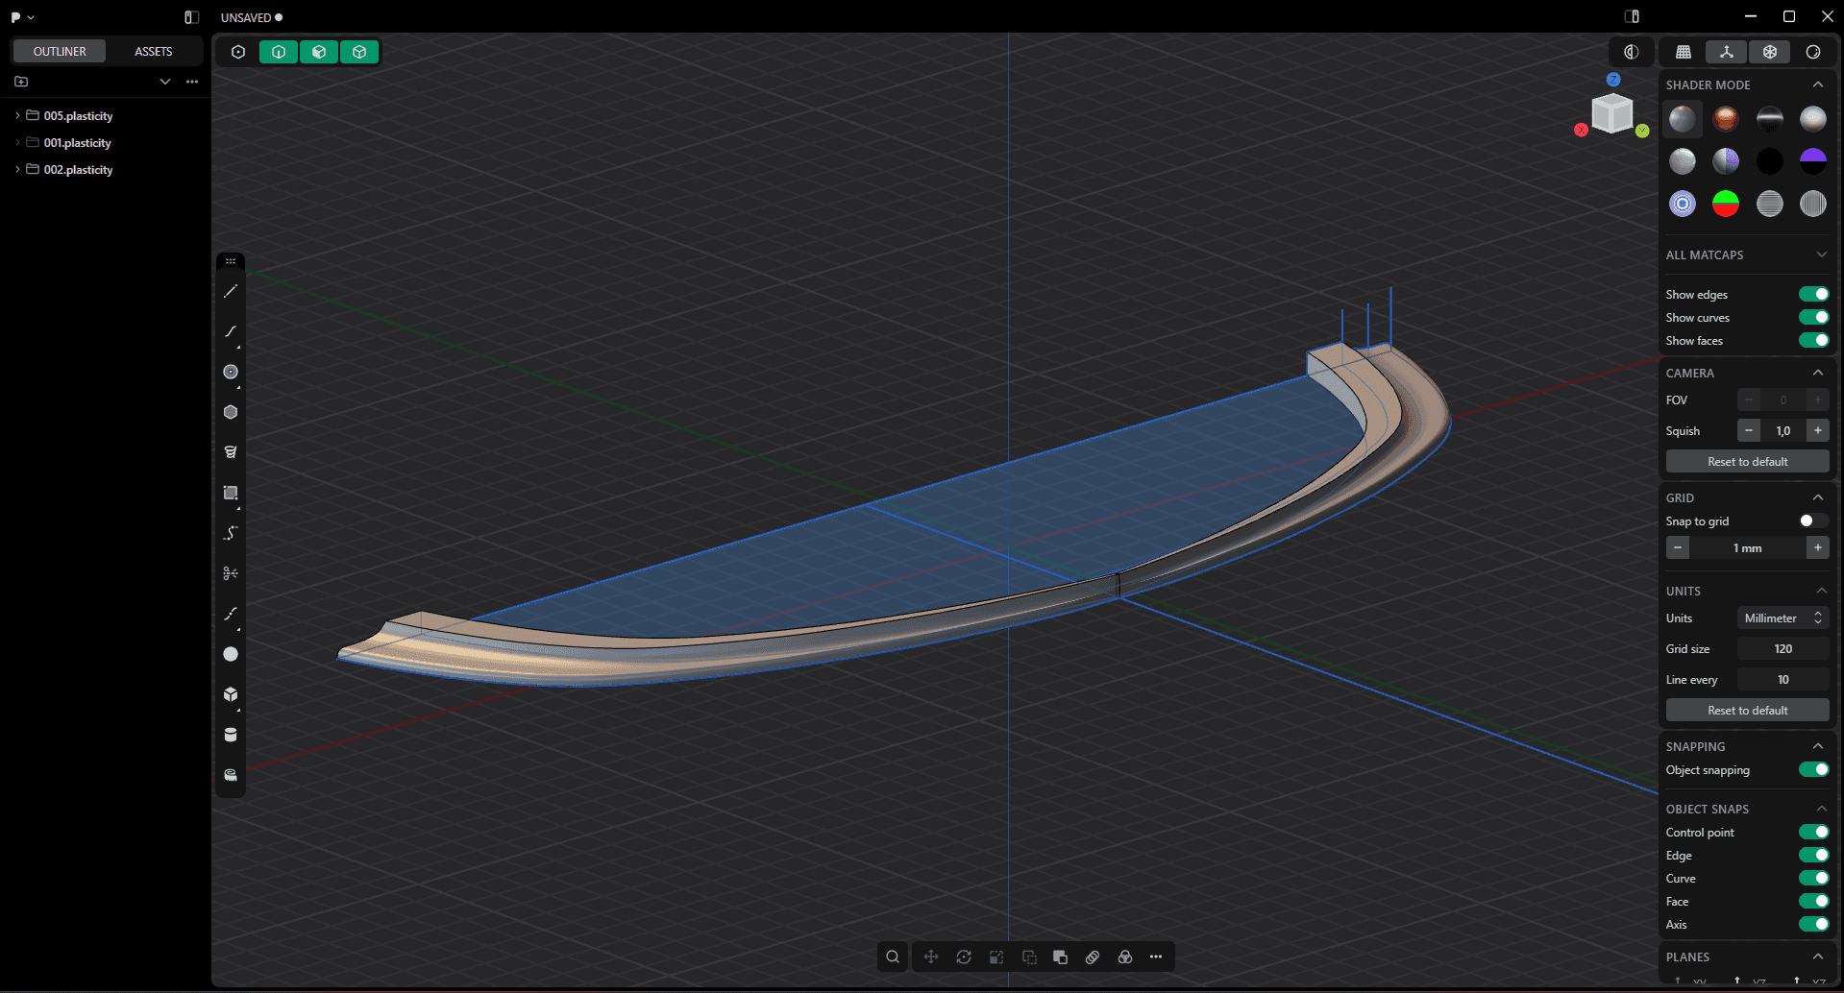The width and height of the screenshot is (1844, 993).
Task: Expand the 001.plasticity group
Action: (x=17, y=142)
